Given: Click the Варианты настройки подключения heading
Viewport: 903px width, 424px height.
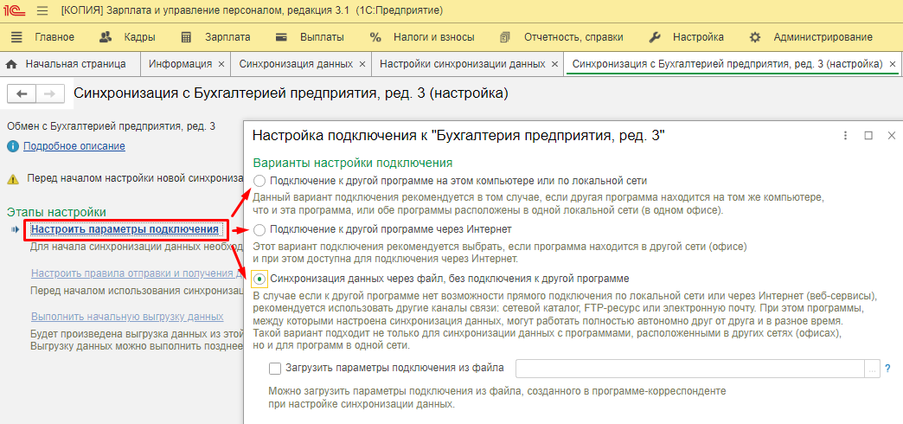Looking at the screenshot, I should (x=352, y=163).
